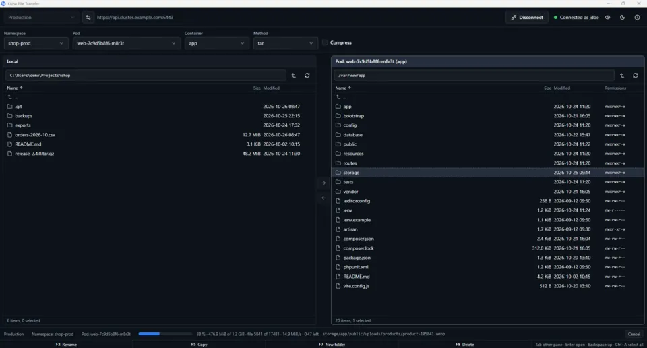The width and height of the screenshot is (647, 348).
Task: Select the bootstrap folder icon
Action: pos(338,116)
